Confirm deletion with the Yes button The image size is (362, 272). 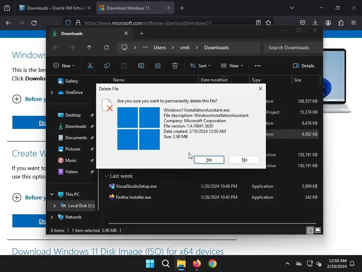[209, 160]
